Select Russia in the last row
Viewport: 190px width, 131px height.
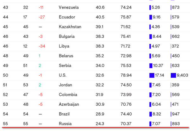65,124
